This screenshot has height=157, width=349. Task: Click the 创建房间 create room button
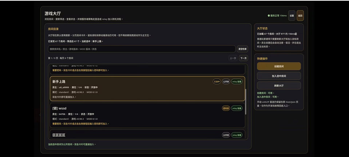click(279, 66)
